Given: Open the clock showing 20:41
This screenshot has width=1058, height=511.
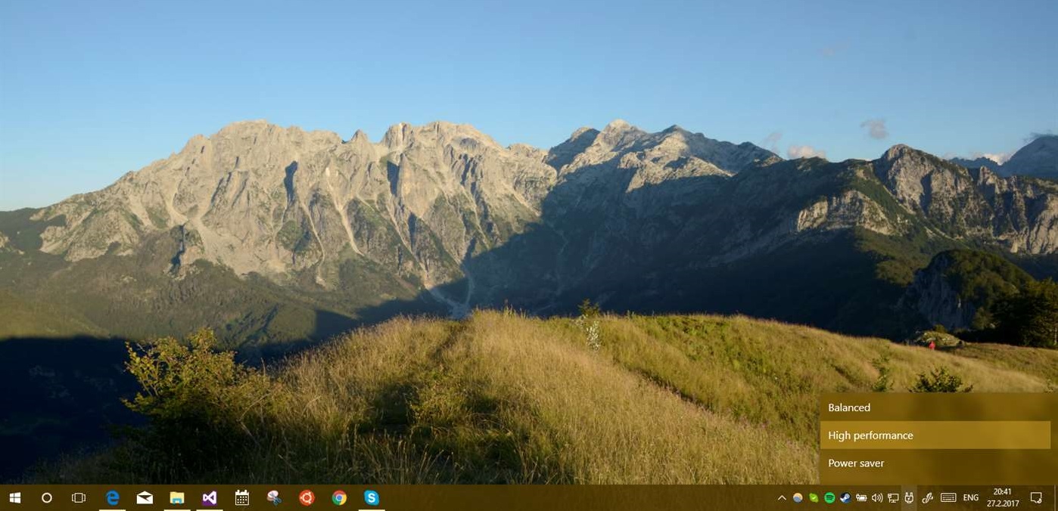Looking at the screenshot, I should pyautogui.click(x=1003, y=497).
